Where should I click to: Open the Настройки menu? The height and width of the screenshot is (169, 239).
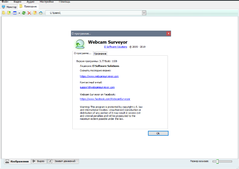coord(46,2)
